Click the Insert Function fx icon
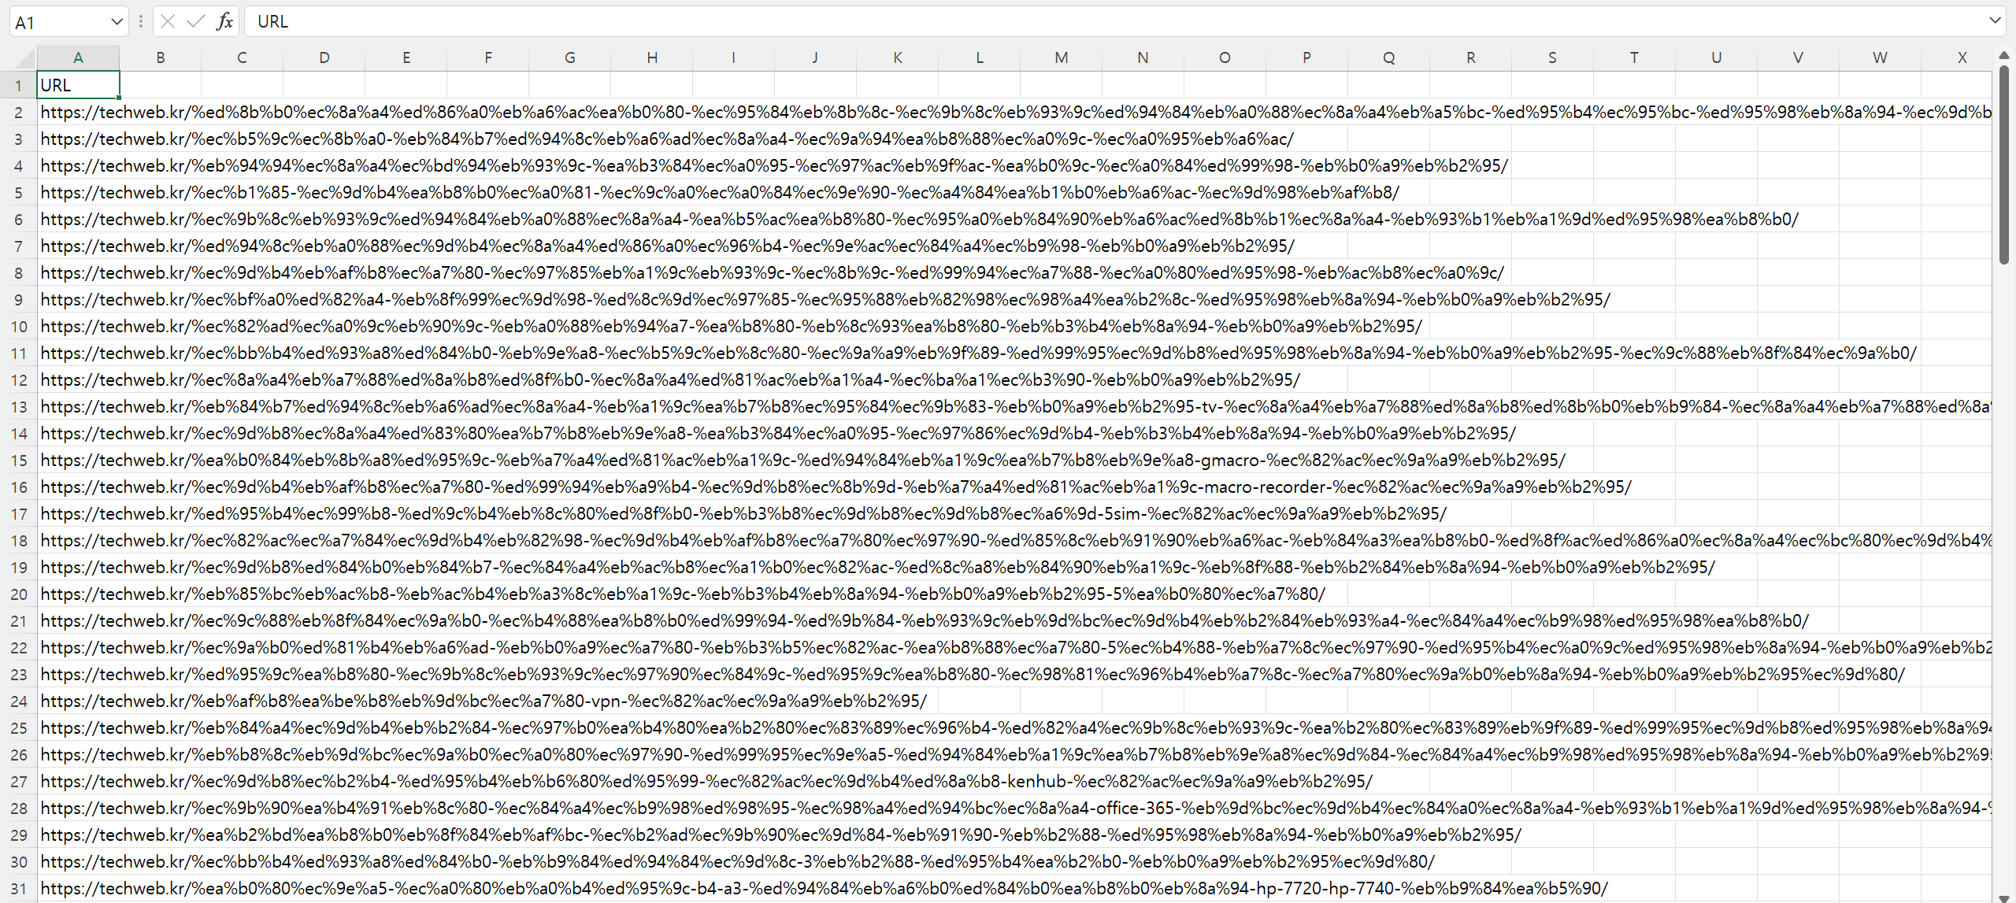 click(x=224, y=21)
